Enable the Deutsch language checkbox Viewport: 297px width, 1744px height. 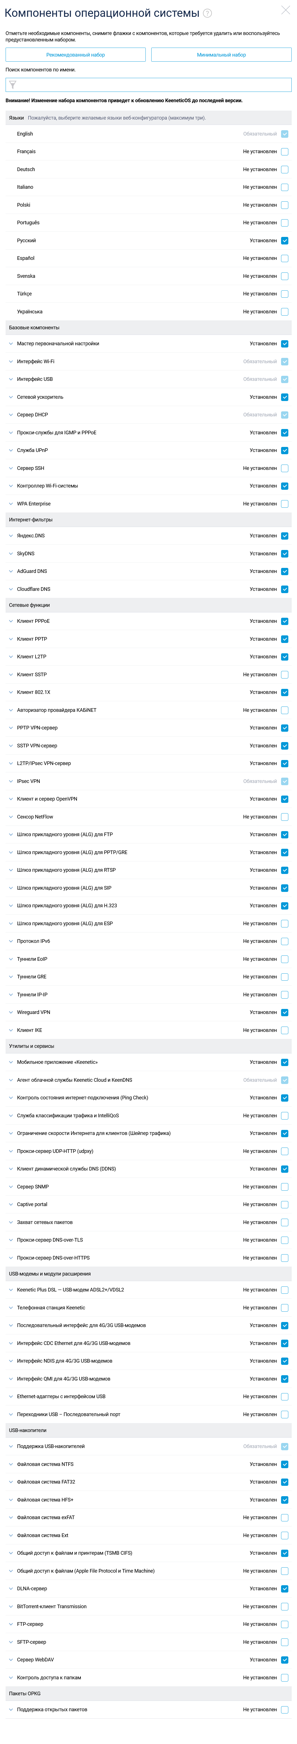pos(285,169)
